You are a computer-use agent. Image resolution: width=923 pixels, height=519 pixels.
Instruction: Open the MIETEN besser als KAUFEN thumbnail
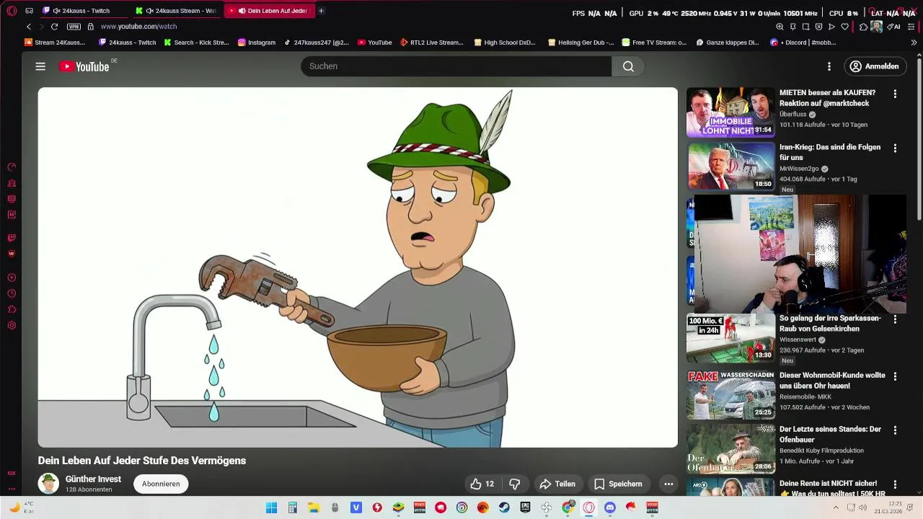click(x=730, y=112)
